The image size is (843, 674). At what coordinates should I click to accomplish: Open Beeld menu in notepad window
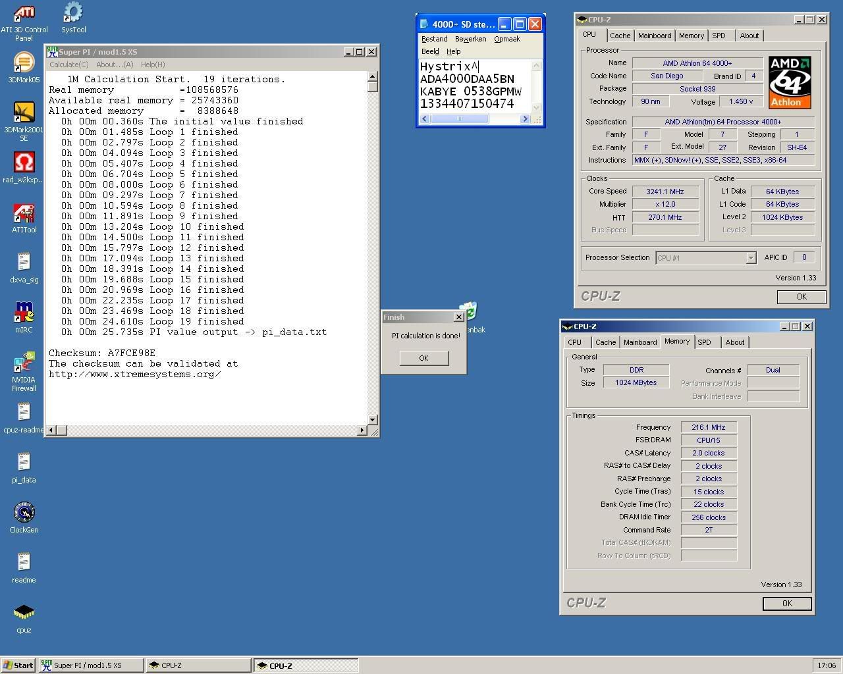click(430, 51)
